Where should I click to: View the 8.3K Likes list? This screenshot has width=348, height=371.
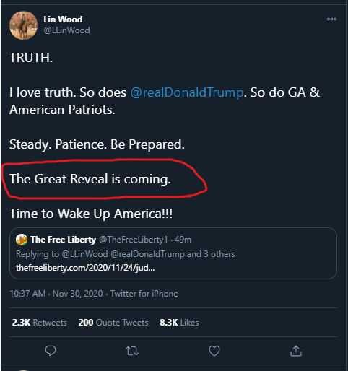click(179, 323)
